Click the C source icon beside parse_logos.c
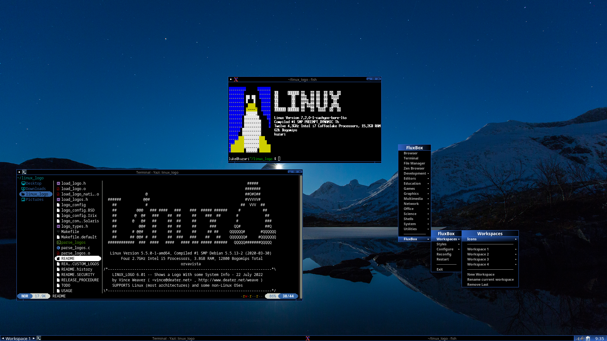This screenshot has height=341, width=607. click(58, 248)
